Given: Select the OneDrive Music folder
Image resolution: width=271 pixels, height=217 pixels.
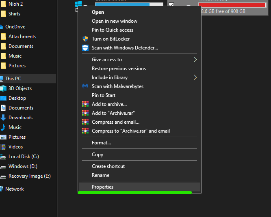Looking at the screenshot, I should 15,56.
